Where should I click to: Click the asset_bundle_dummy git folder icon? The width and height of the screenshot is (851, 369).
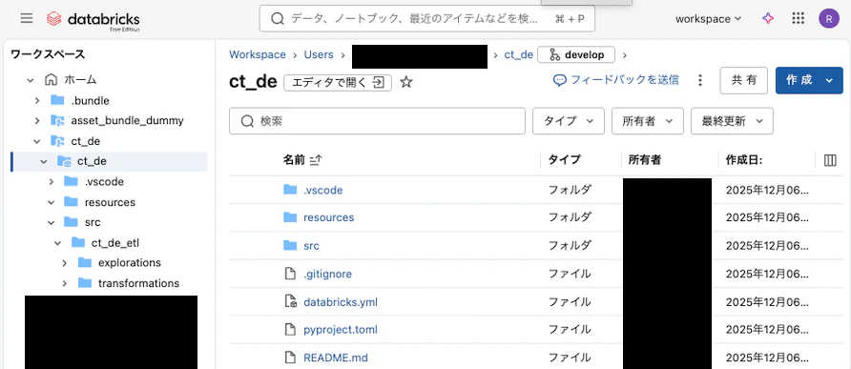click(x=57, y=120)
